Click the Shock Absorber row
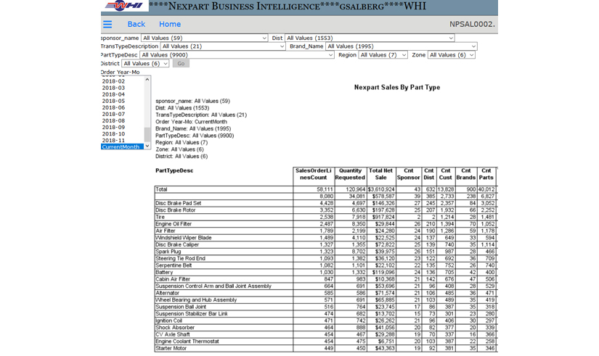Image resolution: width=599 pixels, height=356 pixels. (325, 328)
